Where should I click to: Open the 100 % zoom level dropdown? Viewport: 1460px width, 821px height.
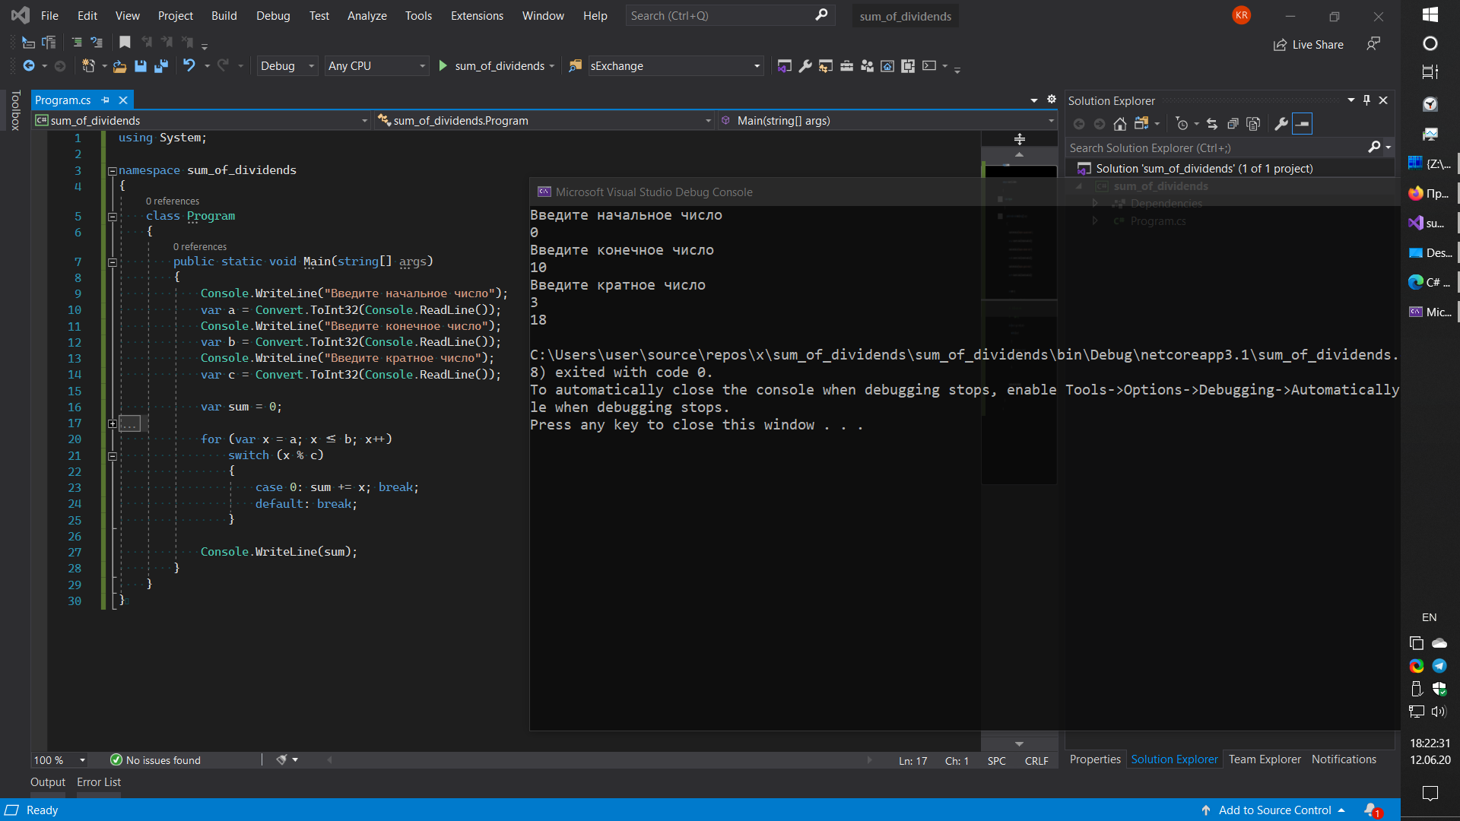coord(60,760)
